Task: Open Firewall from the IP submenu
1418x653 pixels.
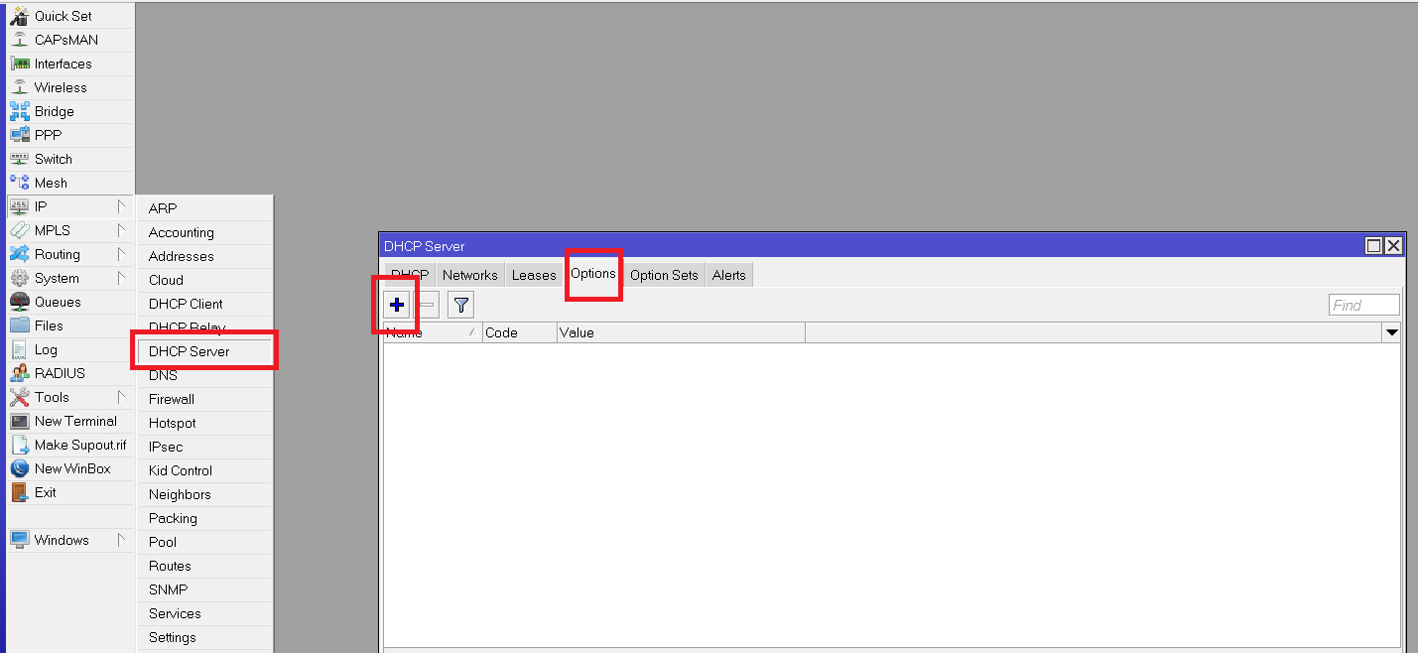Action: click(x=172, y=399)
